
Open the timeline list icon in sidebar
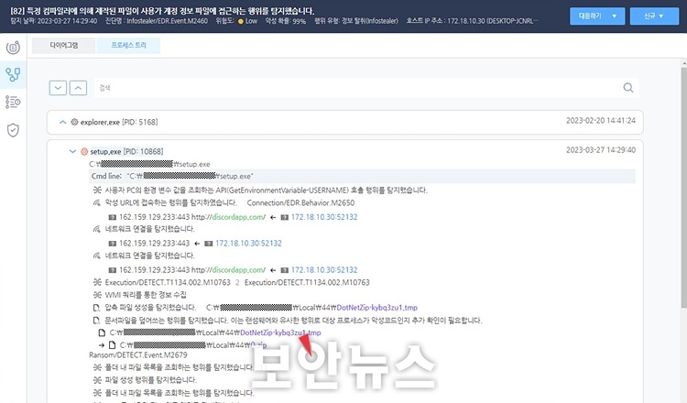(x=13, y=102)
